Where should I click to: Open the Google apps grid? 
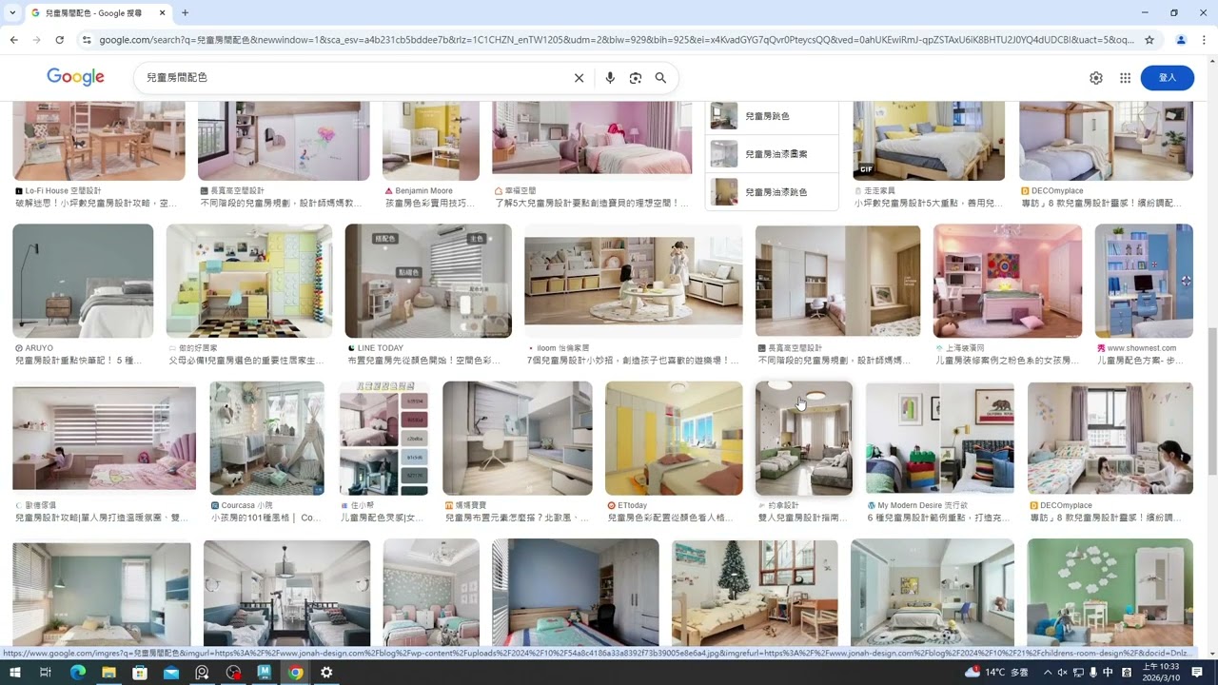click(x=1125, y=78)
